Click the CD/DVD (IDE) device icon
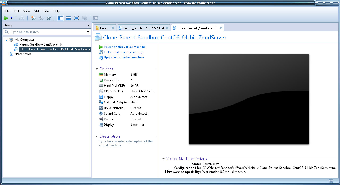 (x=101, y=91)
